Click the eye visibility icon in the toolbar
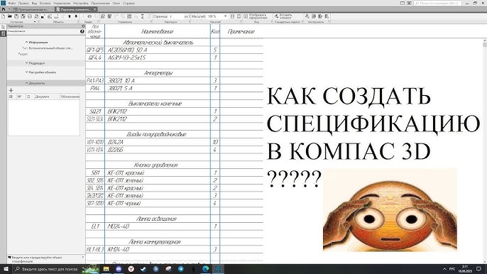Image resolution: width=487 pixels, height=274 pixels. click(89, 16)
